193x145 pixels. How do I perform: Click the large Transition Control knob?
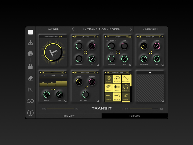click(x=53, y=52)
